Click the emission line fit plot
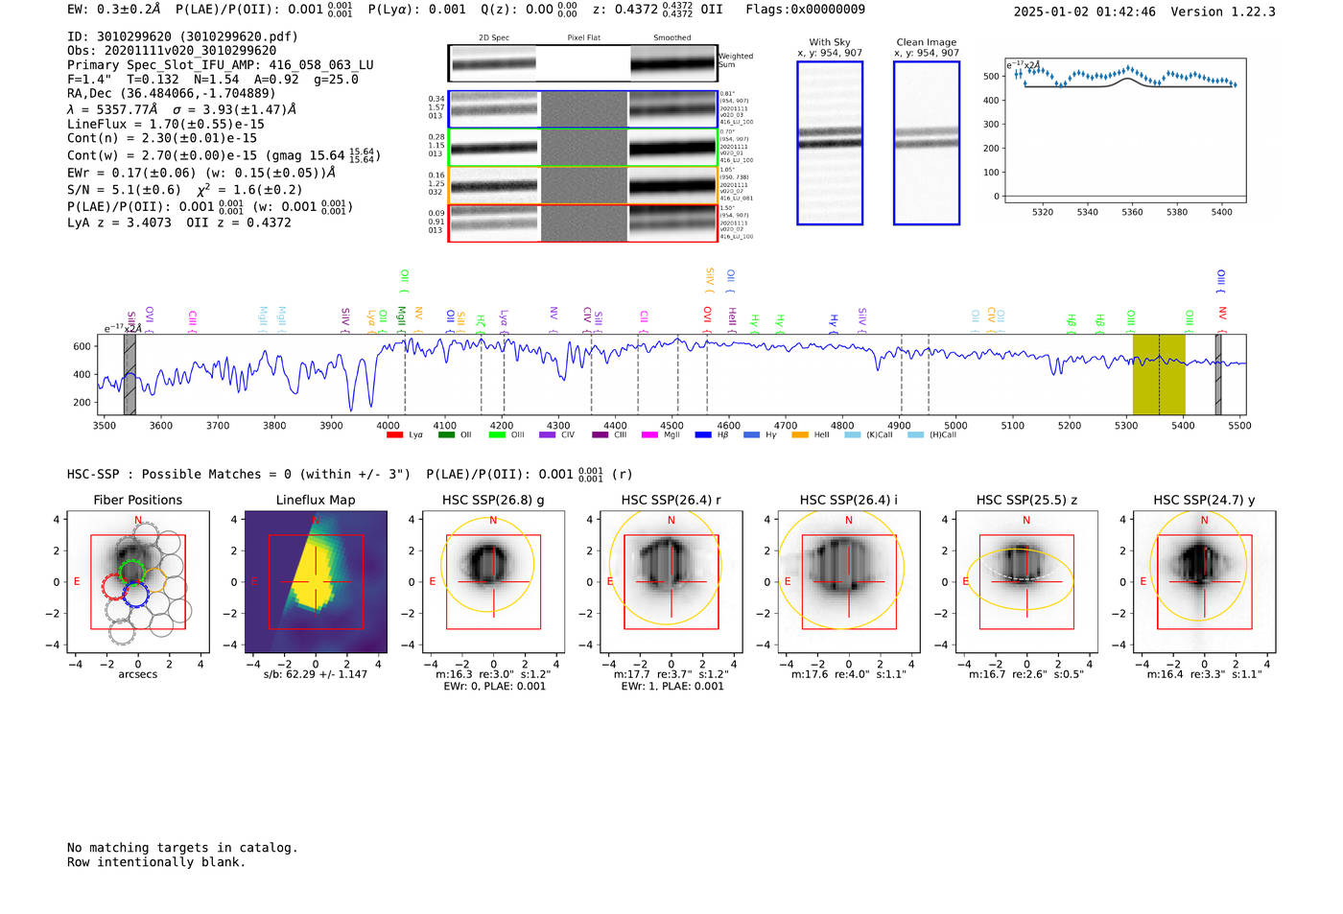 (x=1125, y=131)
